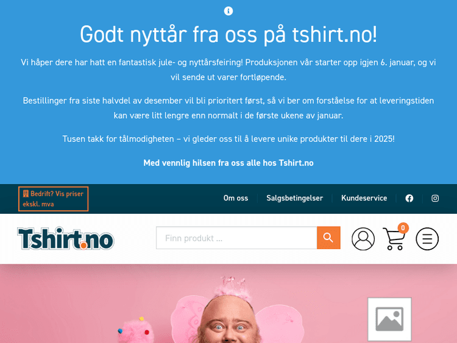The width and height of the screenshot is (457, 343).
Task: Go to Kundeservice link
Action: coord(364,198)
